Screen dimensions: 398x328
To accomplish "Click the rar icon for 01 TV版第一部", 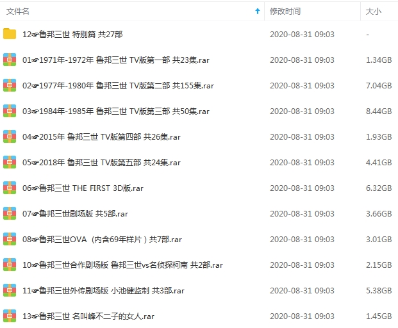I will point(10,60).
